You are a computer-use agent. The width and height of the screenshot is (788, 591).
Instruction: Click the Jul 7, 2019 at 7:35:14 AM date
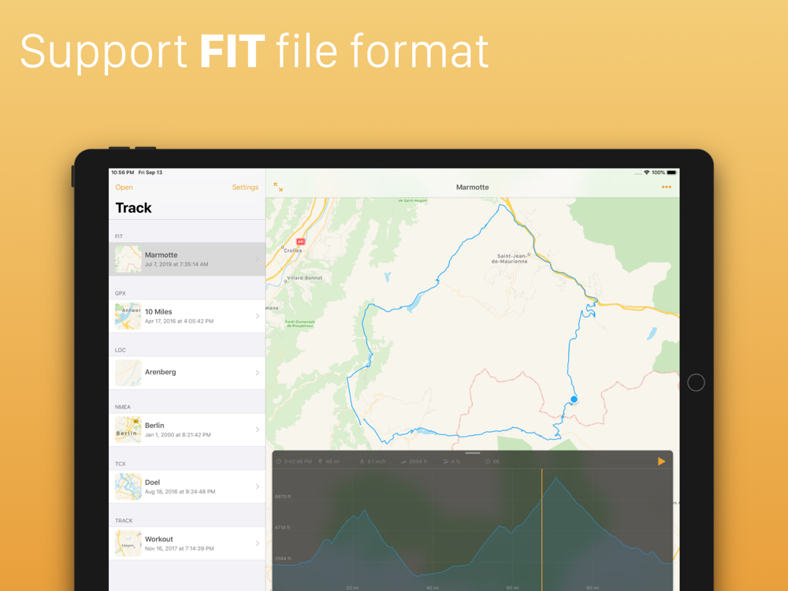[x=177, y=264]
